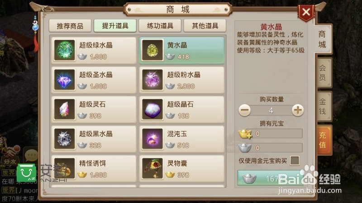This screenshot has height=203, width=362.
Task: Select the 灵物囊 pouch icon
Action: click(152, 168)
